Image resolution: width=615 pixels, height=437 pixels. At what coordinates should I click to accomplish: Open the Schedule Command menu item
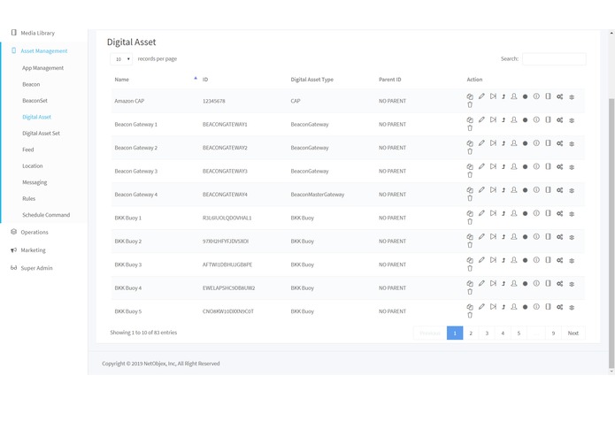(x=46, y=215)
